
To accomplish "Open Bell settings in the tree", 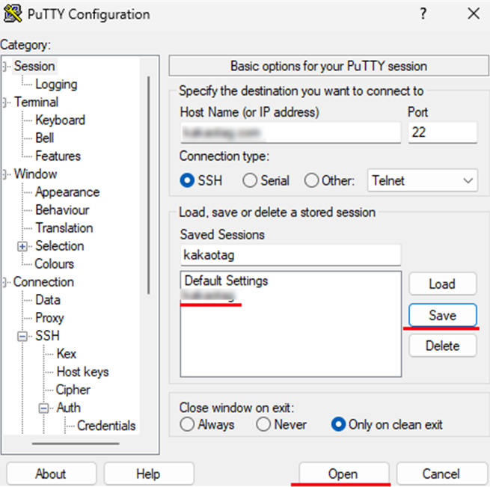I will (x=45, y=138).
